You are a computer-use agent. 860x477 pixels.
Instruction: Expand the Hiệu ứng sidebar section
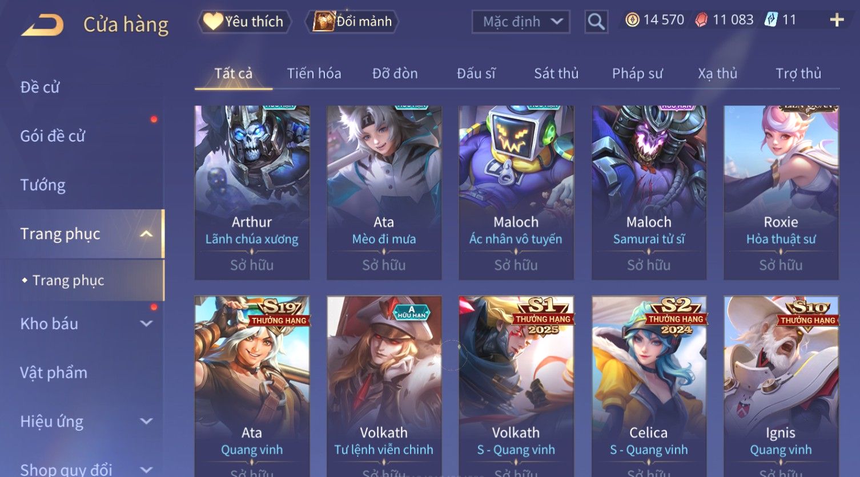tap(146, 421)
